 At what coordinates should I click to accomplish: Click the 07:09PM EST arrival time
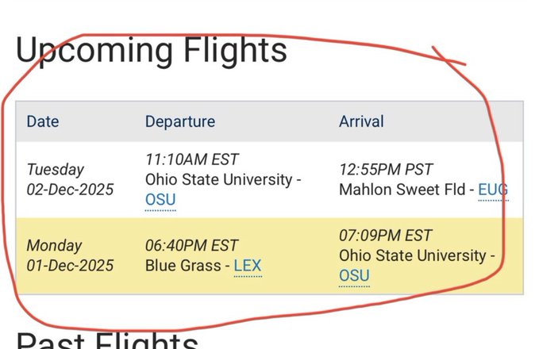tap(386, 236)
